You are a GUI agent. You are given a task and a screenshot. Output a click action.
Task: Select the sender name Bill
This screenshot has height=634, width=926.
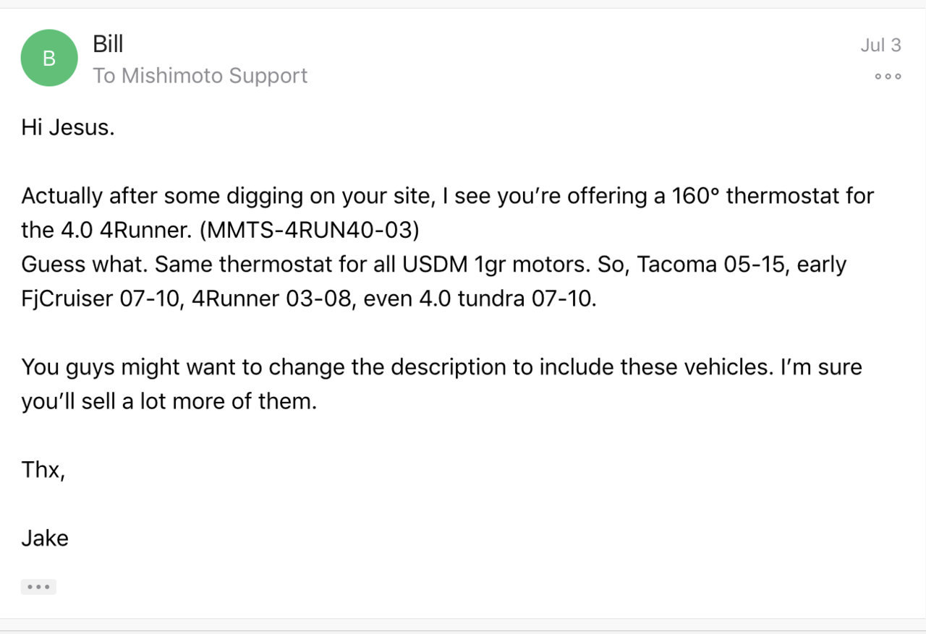click(108, 44)
